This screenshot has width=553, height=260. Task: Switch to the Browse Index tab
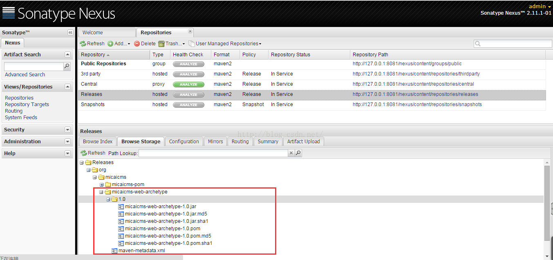point(98,142)
